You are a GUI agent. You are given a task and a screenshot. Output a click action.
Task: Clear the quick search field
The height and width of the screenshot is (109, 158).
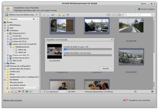tap(152, 15)
